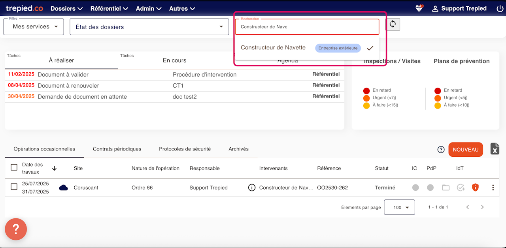Open the diamond notification icon

(419, 8)
